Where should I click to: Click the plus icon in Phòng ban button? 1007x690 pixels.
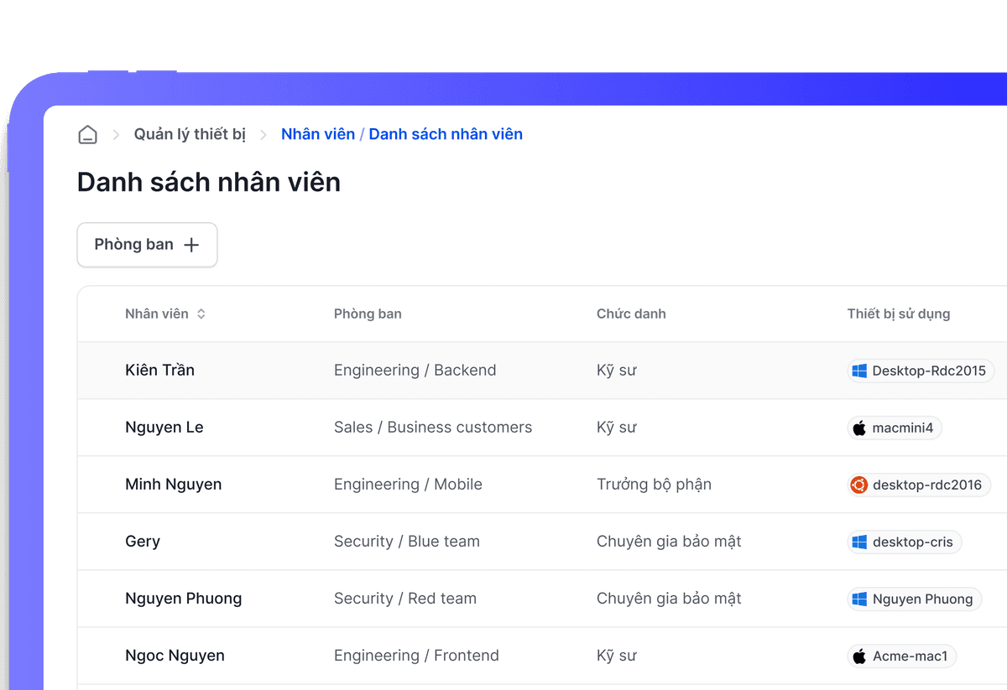click(191, 245)
